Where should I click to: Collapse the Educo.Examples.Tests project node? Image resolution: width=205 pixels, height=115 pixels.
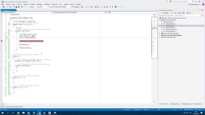160,20
